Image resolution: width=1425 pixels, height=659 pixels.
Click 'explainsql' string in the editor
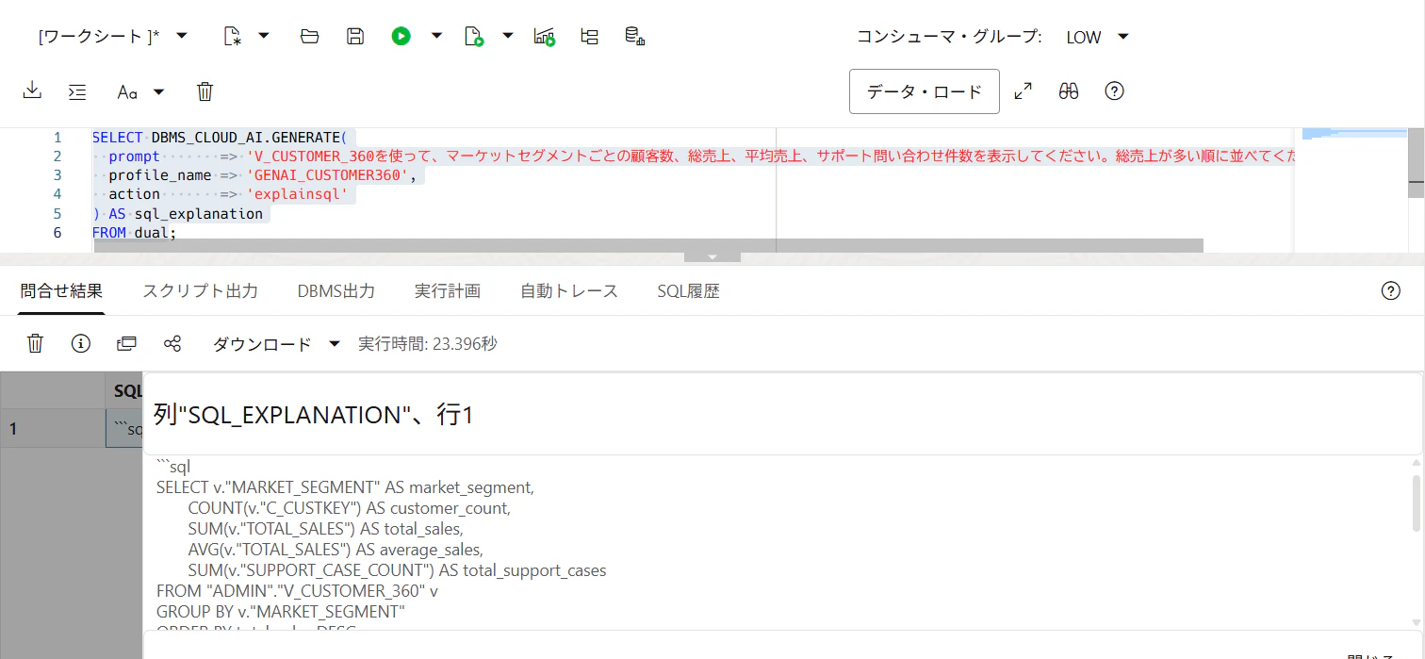pyautogui.click(x=297, y=194)
